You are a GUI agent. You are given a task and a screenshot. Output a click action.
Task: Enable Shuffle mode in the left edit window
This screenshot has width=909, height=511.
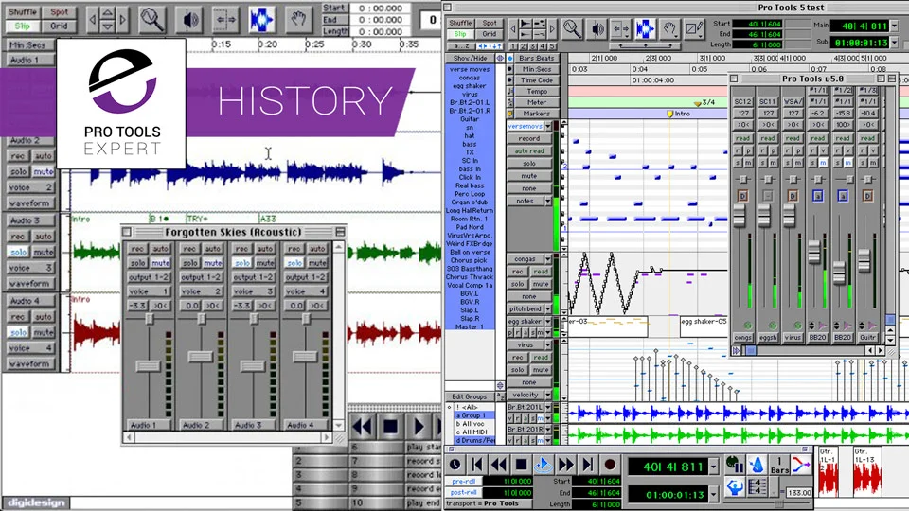[x=22, y=12]
